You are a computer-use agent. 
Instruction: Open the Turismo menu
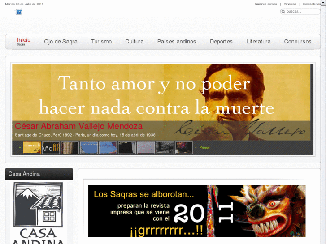pyautogui.click(x=101, y=42)
